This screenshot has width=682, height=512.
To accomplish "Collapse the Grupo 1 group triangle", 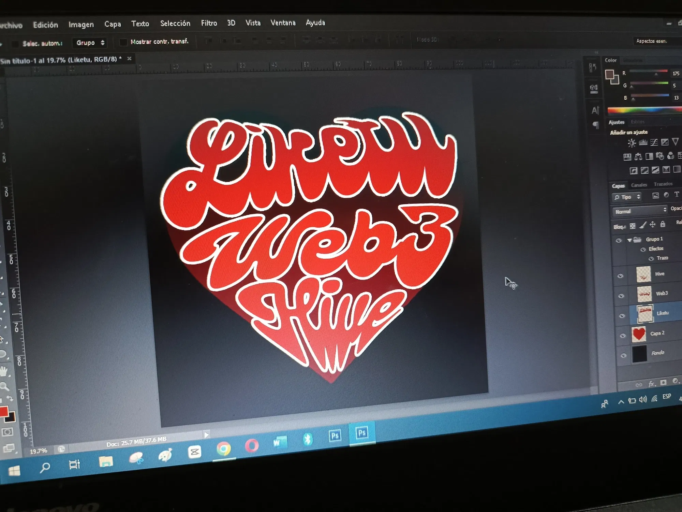I will [x=629, y=240].
